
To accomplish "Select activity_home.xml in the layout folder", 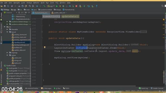I will 19,35.
